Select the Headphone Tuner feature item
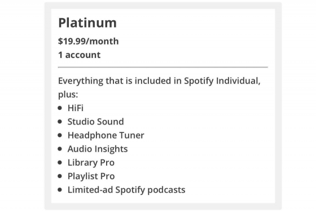Screen dimensions: 316x213 click(106, 135)
